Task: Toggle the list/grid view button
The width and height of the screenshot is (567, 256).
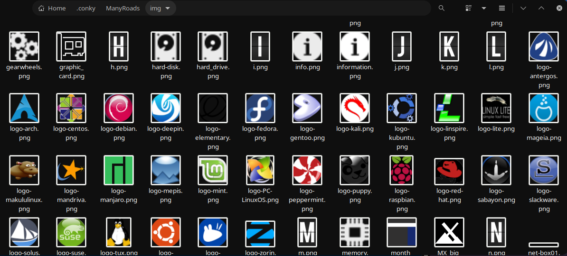Action: click(x=469, y=9)
